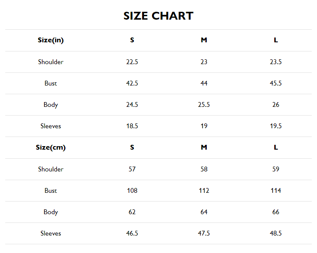Select the 108 bust measurement
The image size is (317, 253).
(x=132, y=191)
